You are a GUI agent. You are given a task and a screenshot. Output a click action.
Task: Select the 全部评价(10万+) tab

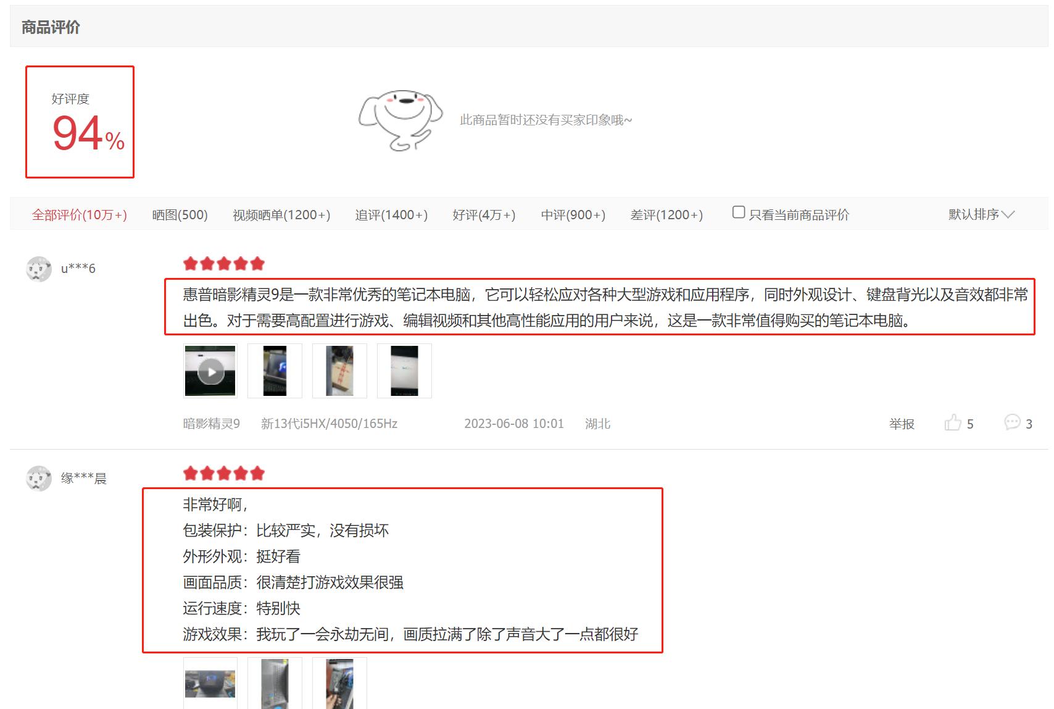click(80, 214)
